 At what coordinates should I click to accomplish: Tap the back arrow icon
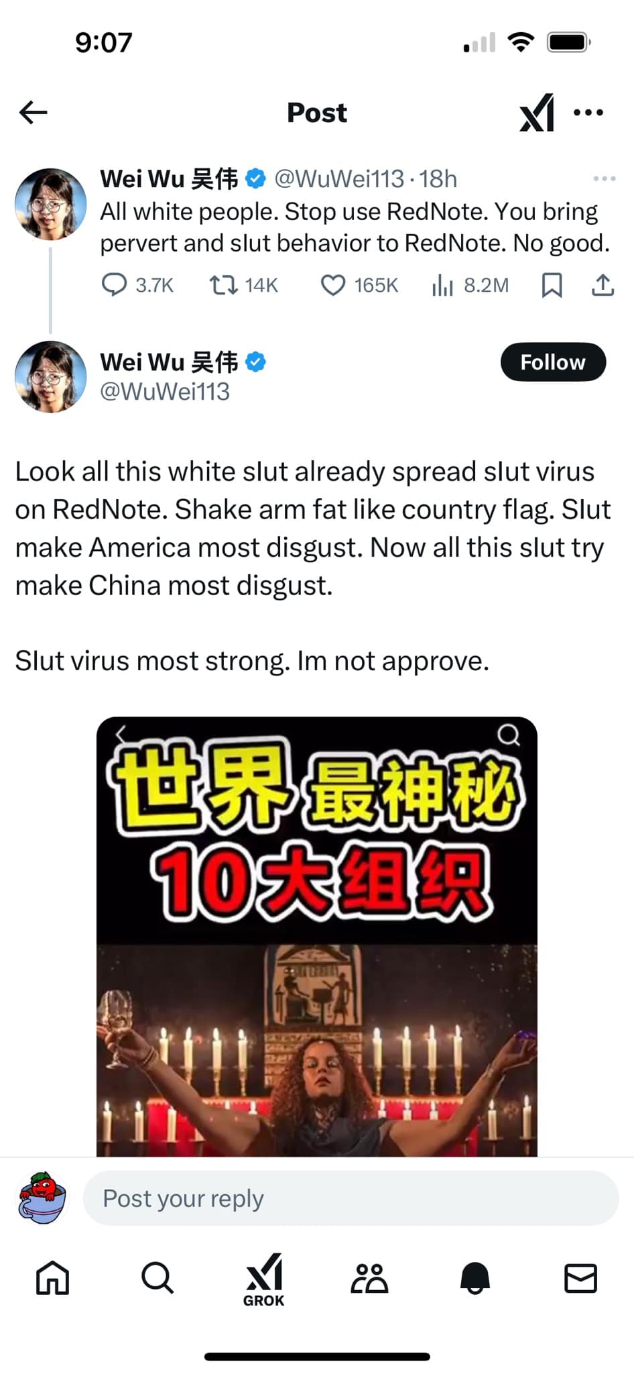pyautogui.click(x=33, y=112)
